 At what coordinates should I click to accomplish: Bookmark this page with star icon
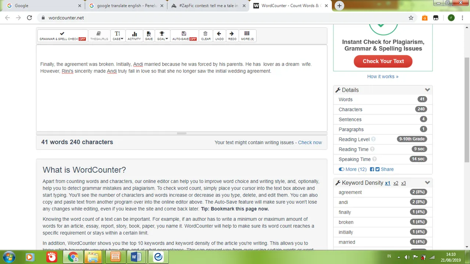(x=411, y=18)
